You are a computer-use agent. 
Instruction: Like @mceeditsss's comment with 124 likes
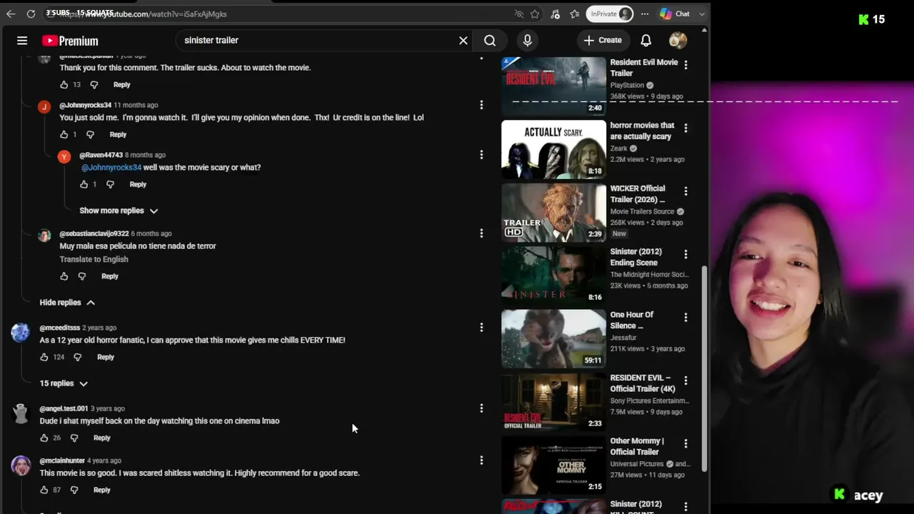point(44,357)
